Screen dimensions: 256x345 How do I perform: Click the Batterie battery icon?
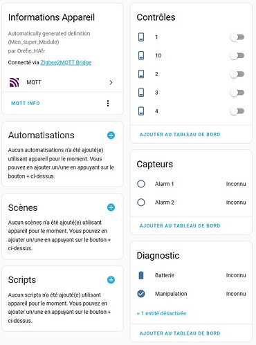click(x=141, y=275)
